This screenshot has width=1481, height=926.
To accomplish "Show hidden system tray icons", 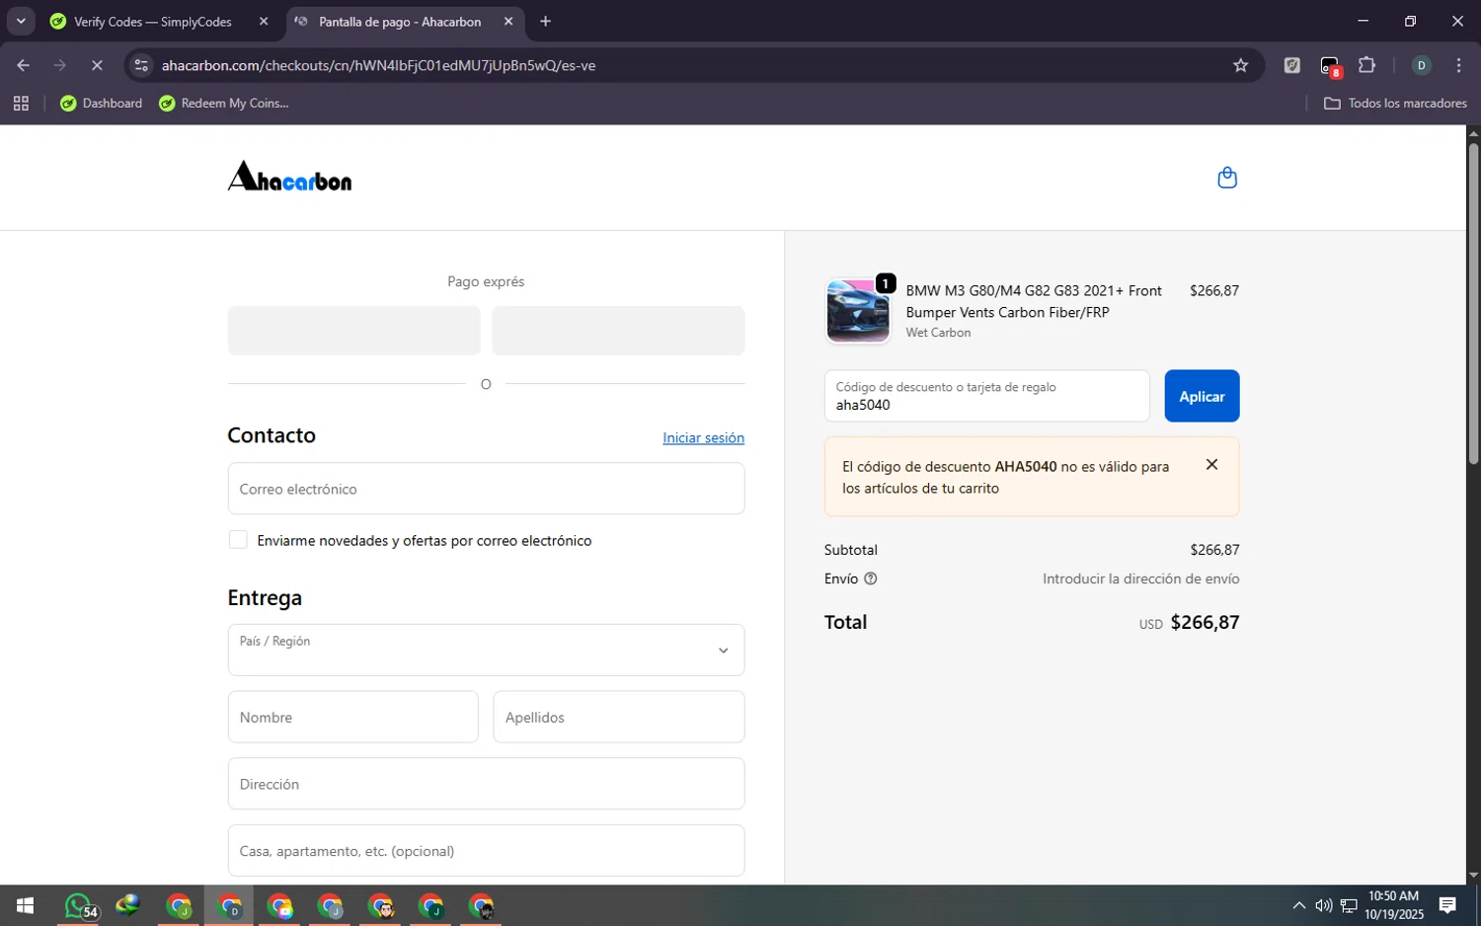I will click(x=1299, y=905).
